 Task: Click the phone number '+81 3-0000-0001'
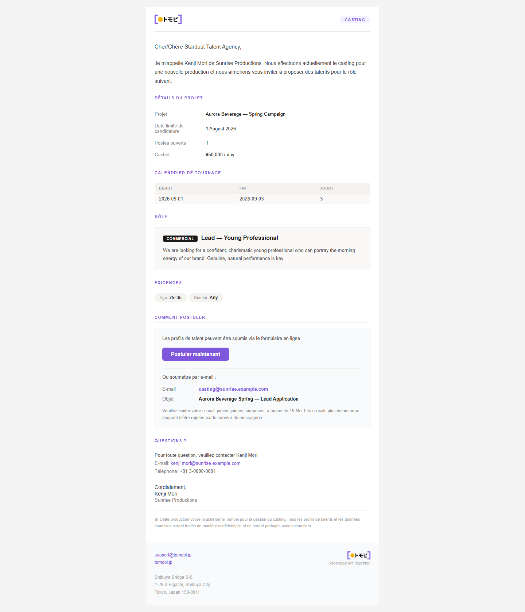tap(198, 471)
